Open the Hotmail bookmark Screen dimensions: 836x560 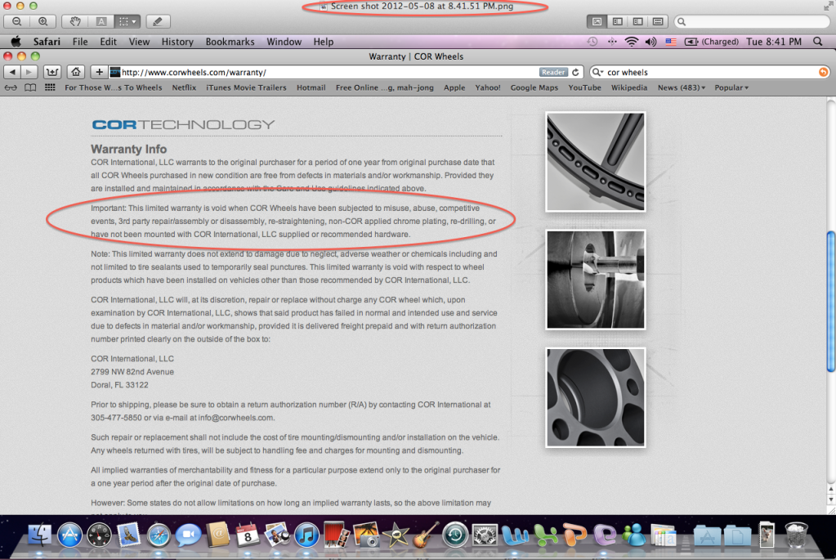tap(311, 87)
